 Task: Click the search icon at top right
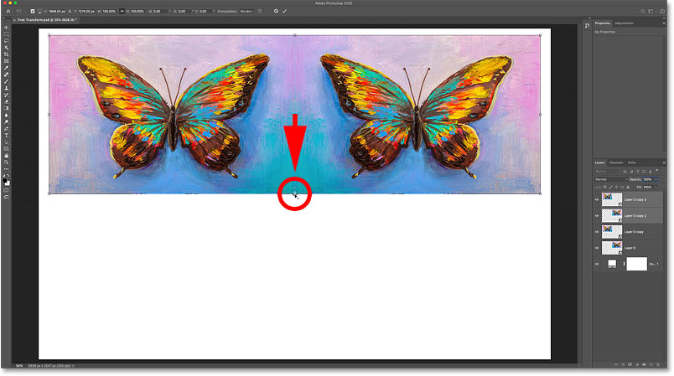coord(642,11)
